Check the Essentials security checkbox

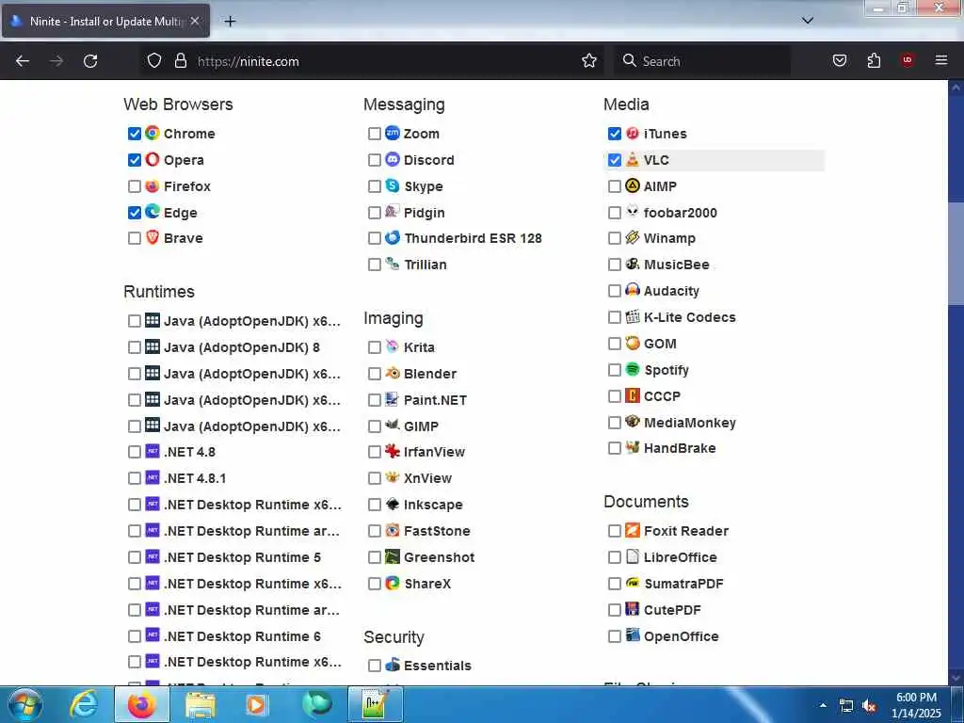(x=374, y=666)
